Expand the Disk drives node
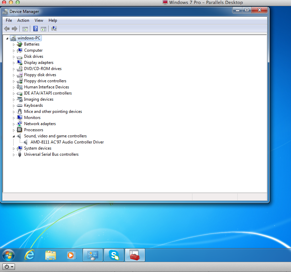This screenshot has width=291, height=272. (x=14, y=57)
